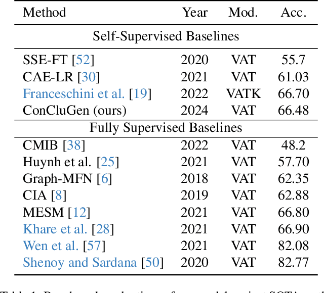Select the Fully Supervised Baselines heading
The image size is (324, 293).
(x=166, y=128)
